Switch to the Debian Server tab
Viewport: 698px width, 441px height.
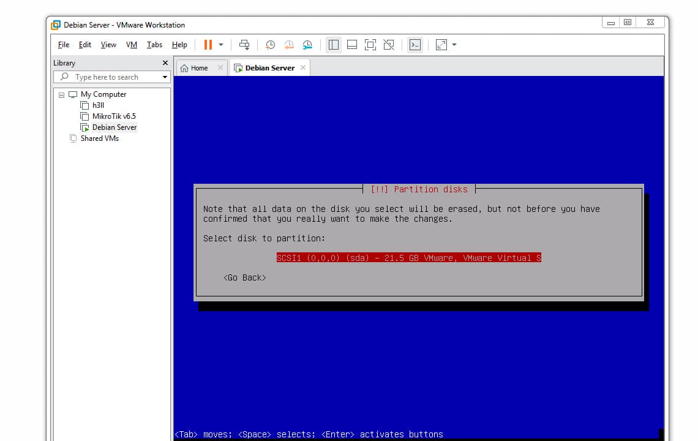(x=270, y=68)
